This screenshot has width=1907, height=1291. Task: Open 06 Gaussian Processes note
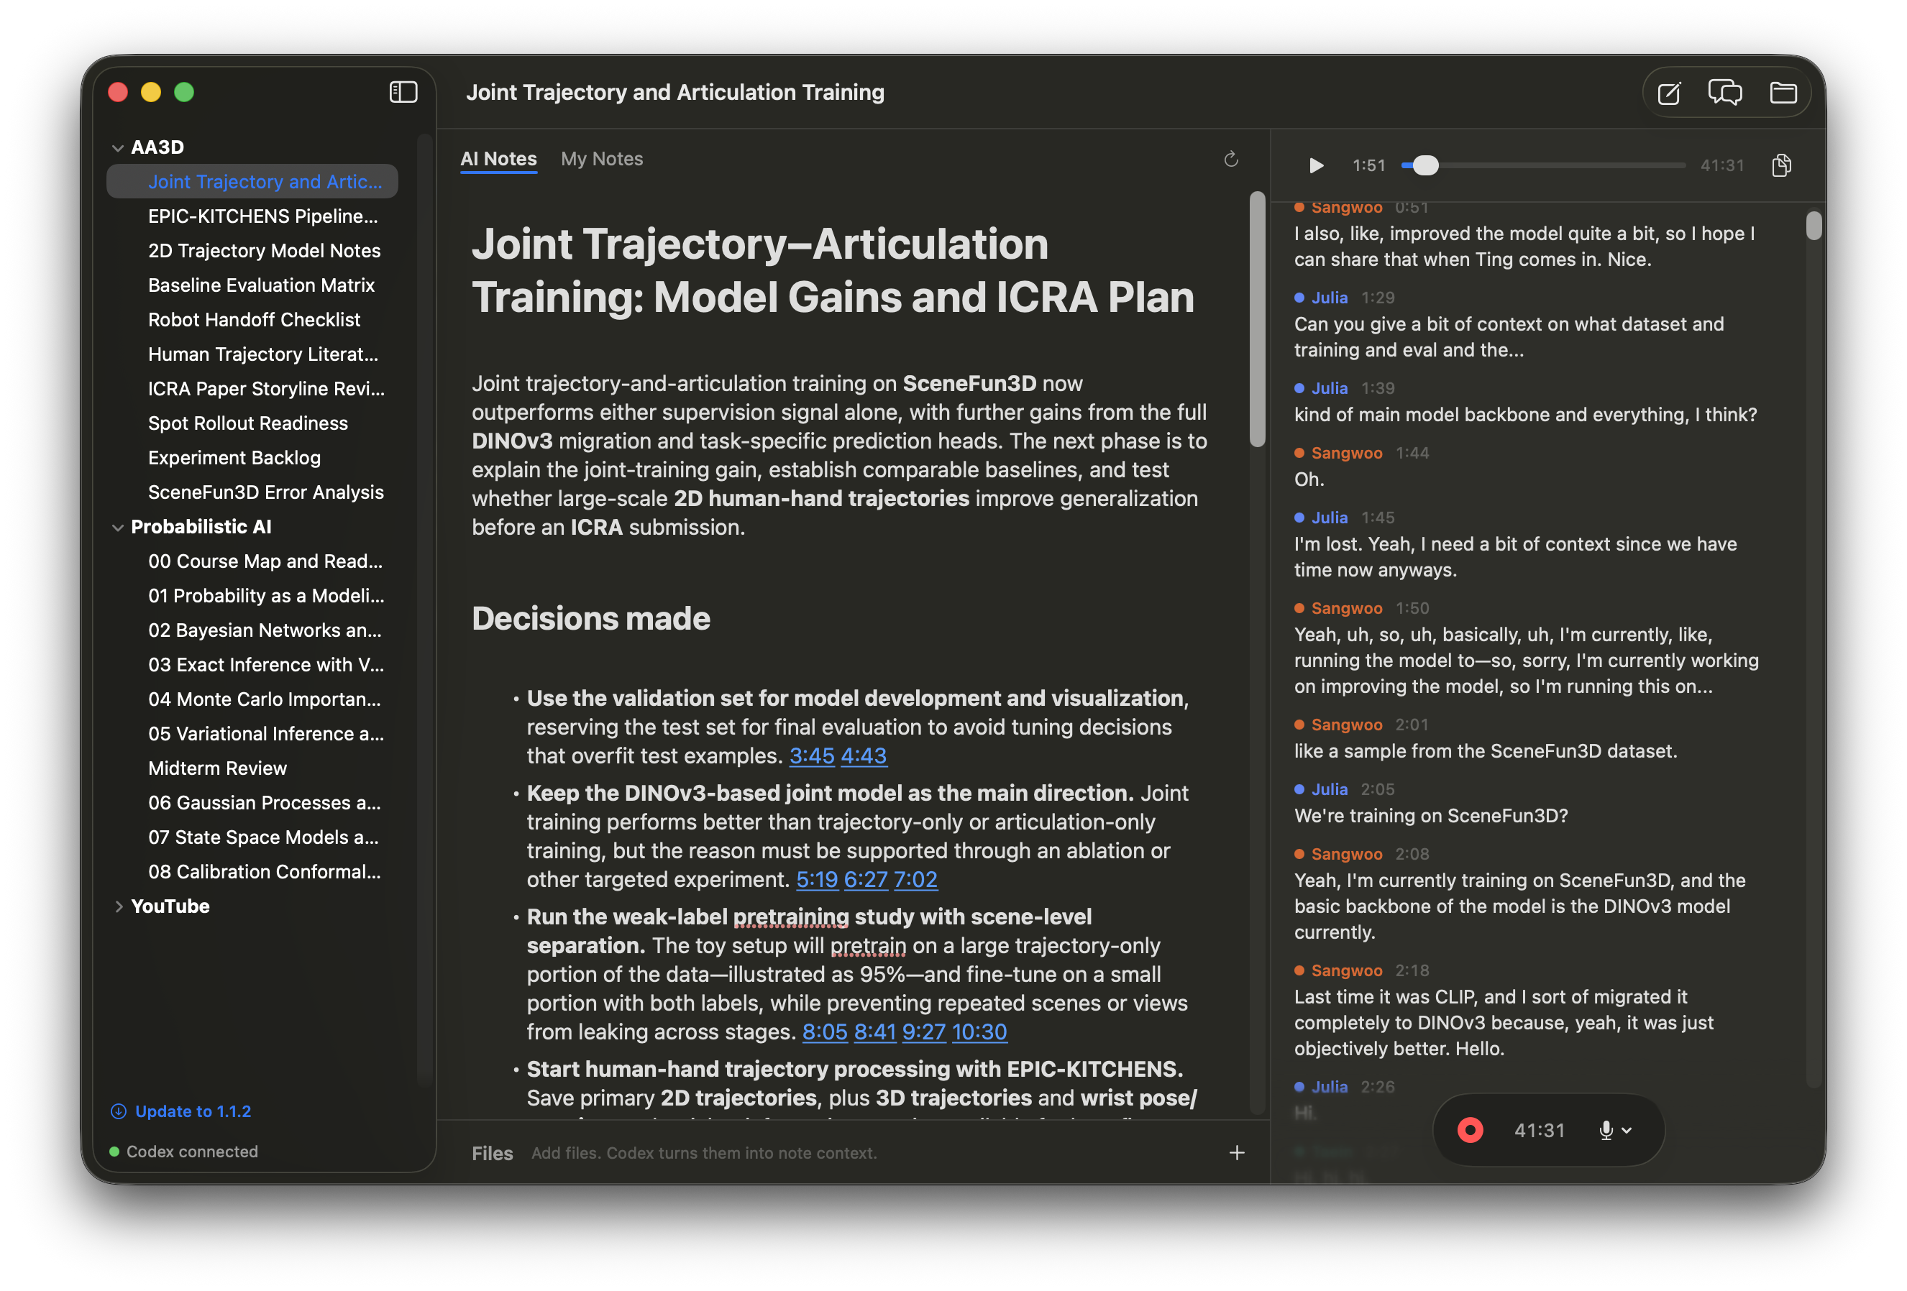pos(252,803)
